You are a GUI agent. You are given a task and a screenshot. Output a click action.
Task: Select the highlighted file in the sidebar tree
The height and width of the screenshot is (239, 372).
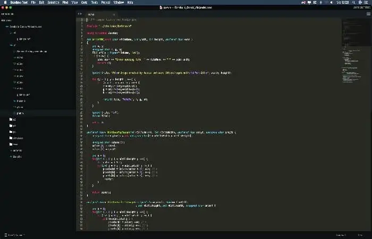[x=38, y=113]
